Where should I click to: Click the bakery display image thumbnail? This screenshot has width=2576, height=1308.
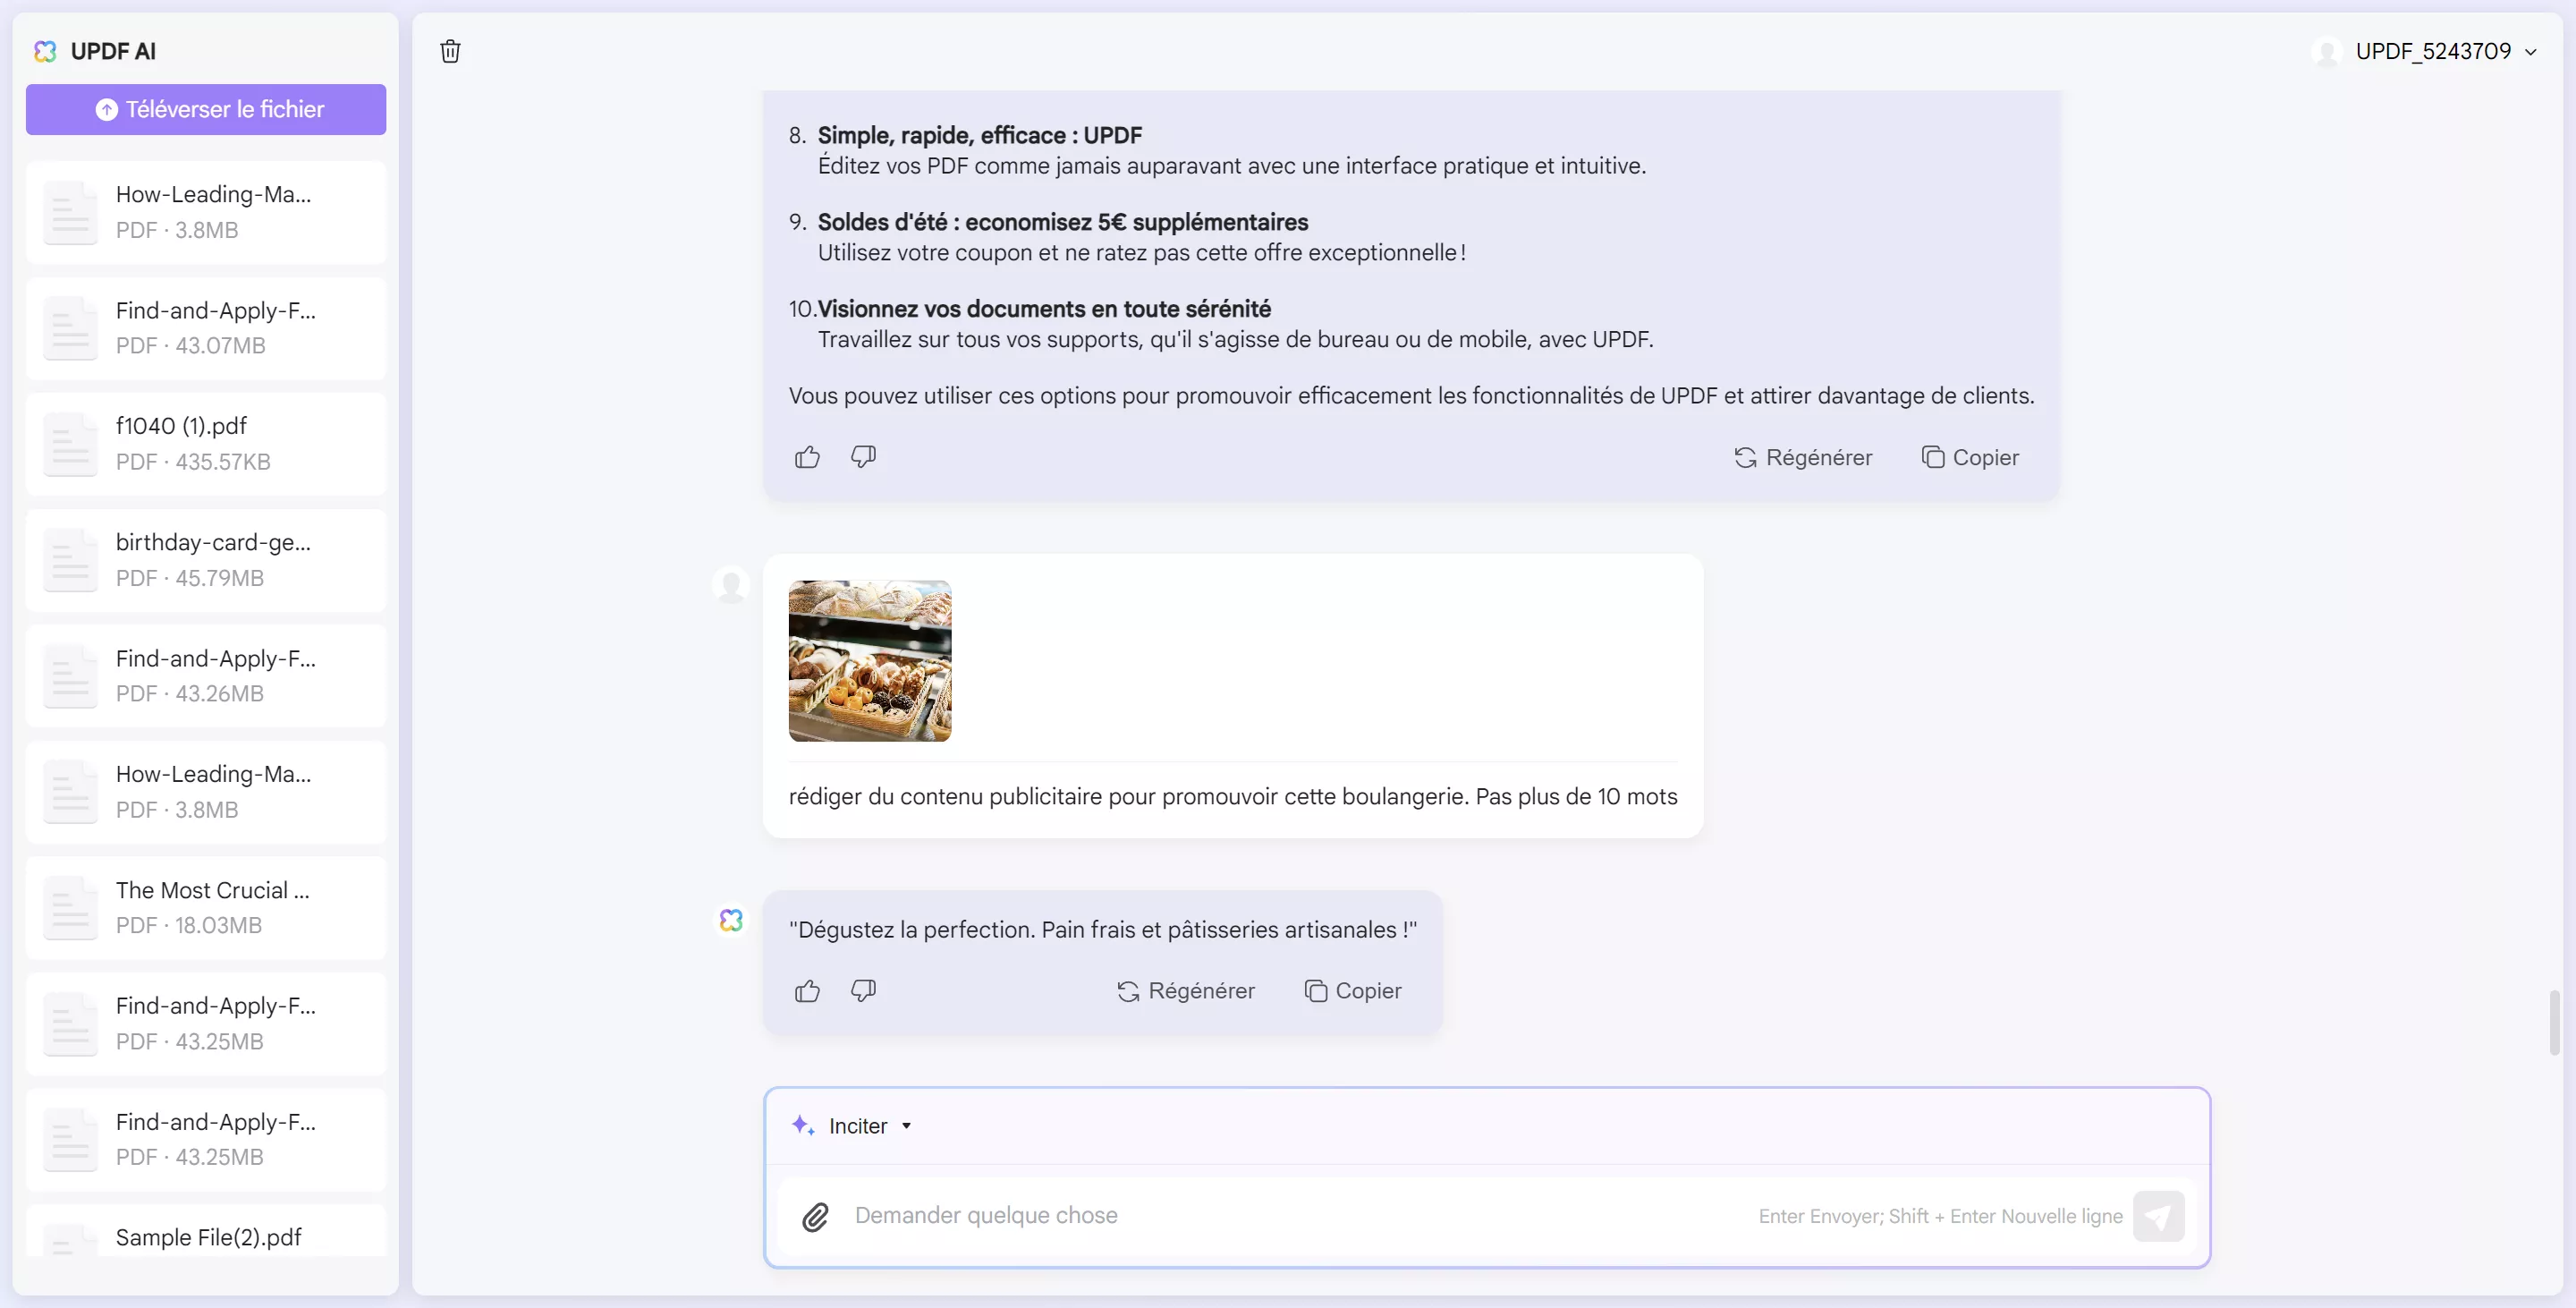(x=869, y=660)
